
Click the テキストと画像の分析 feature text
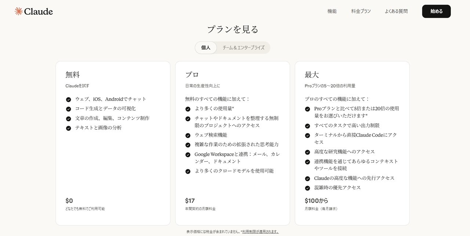(98, 128)
